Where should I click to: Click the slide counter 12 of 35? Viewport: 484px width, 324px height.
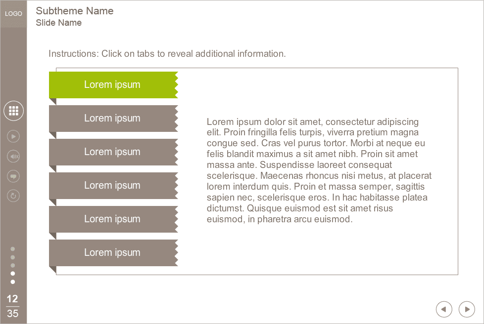click(x=13, y=306)
